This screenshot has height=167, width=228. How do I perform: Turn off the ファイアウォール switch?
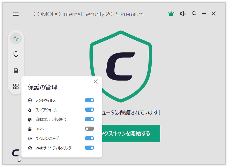coord(89,110)
